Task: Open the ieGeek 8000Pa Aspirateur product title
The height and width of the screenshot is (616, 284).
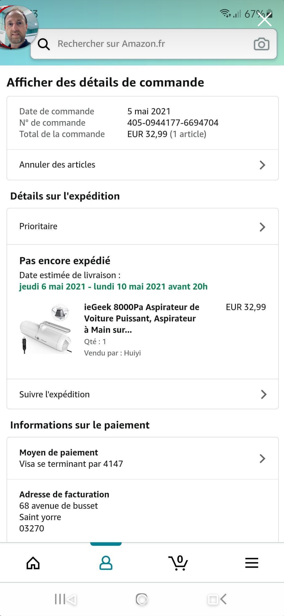Action: pos(141,318)
